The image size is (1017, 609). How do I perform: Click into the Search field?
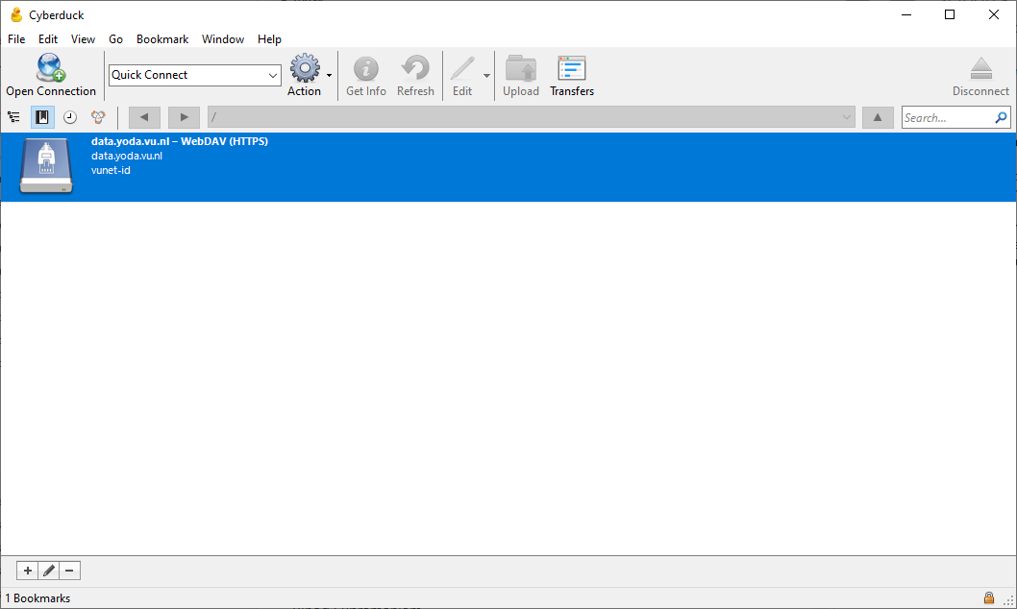[x=947, y=117]
